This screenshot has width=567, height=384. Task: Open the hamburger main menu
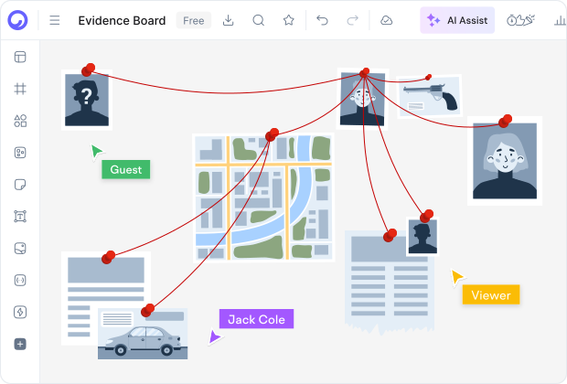point(55,20)
